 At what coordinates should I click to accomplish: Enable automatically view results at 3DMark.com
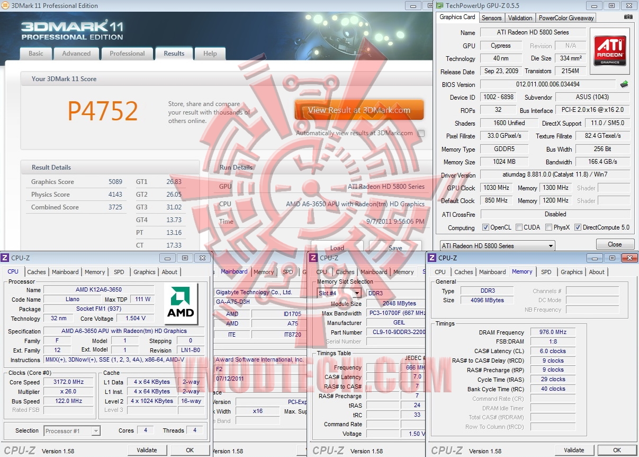(421, 134)
